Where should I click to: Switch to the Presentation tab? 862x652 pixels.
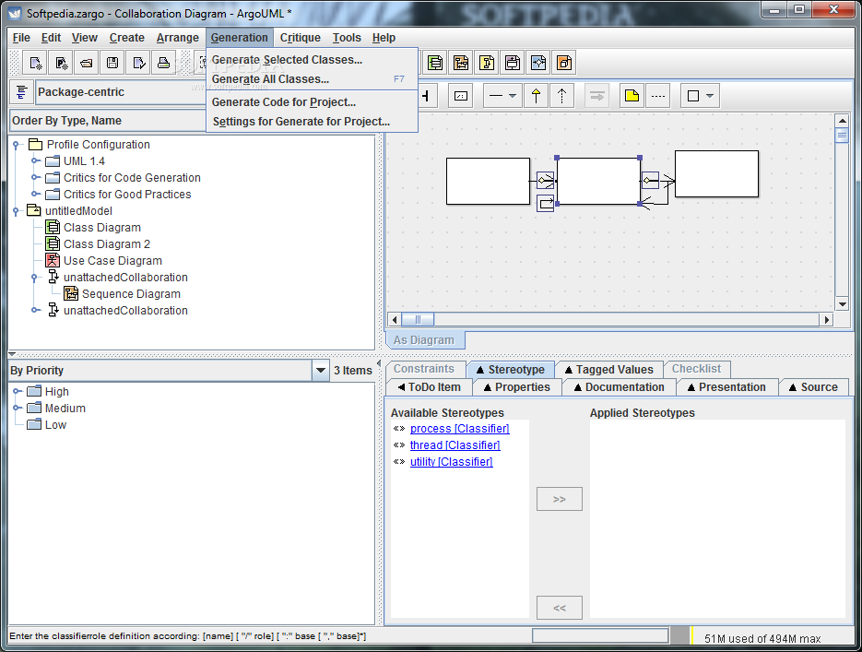[x=726, y=387]
